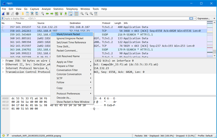Reload this capture file icon
Screen dimensions: 217x138
[x=37, y=13]
